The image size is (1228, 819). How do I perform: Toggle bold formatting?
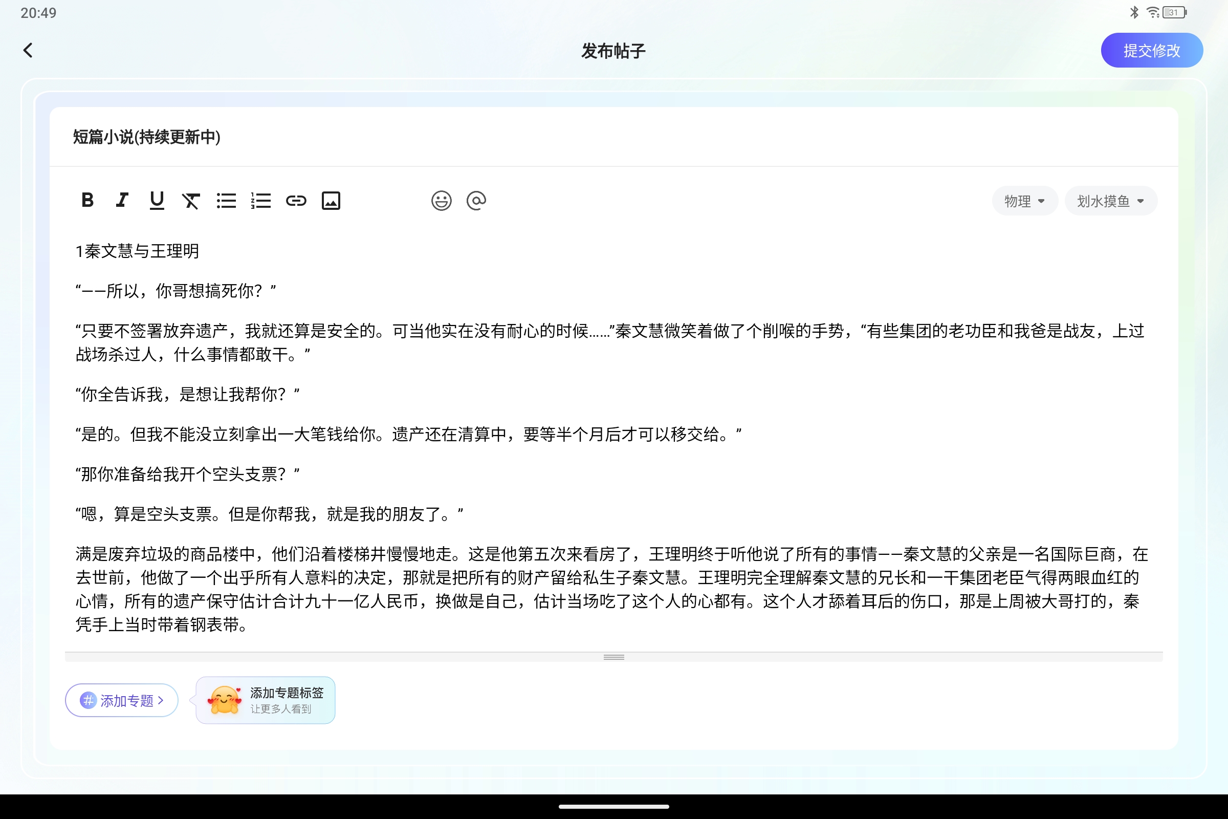[x=87, y=201]
